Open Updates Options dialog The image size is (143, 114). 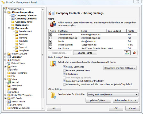pos(98,100)
